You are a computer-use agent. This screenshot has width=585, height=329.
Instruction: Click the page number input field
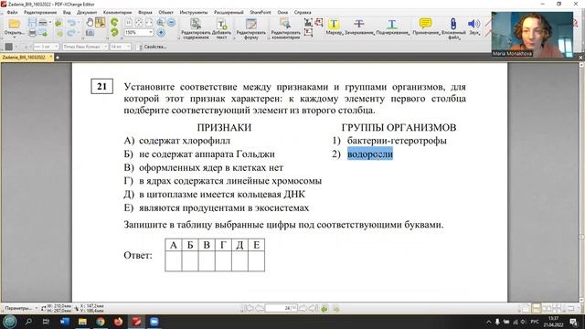[281, 309]
